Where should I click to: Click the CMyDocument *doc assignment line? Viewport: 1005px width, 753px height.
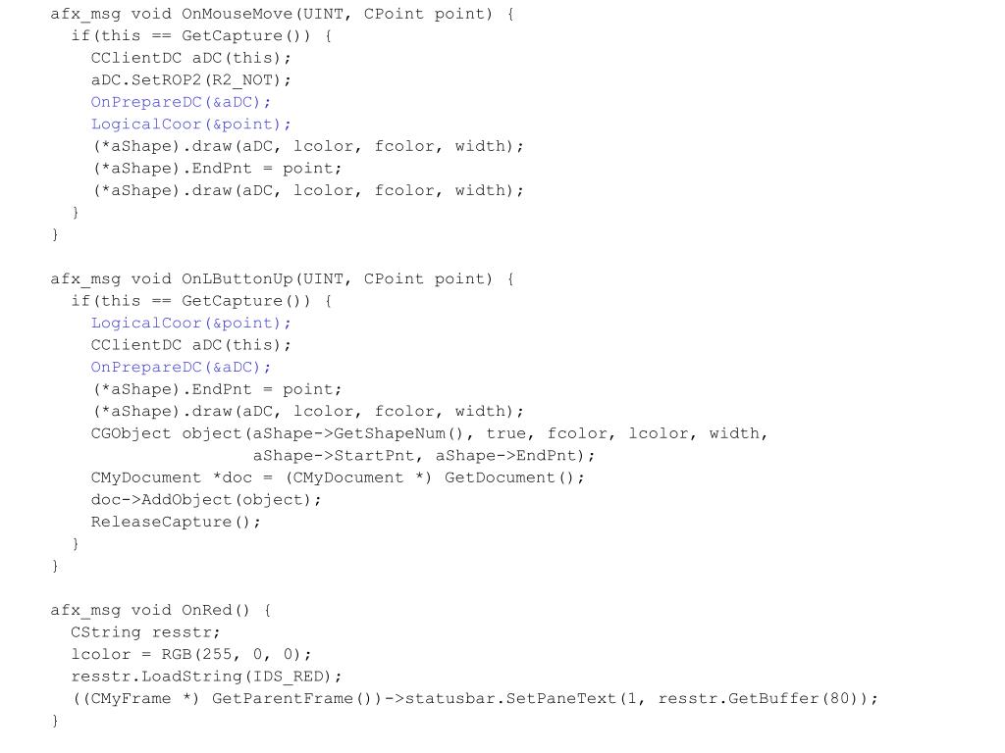[338, 477]
